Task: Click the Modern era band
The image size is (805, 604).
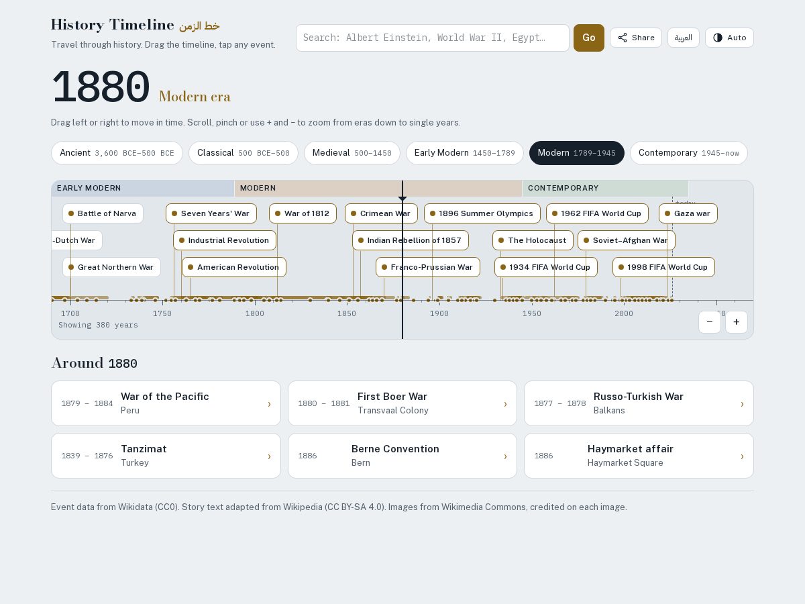Action: click(378, 189)
